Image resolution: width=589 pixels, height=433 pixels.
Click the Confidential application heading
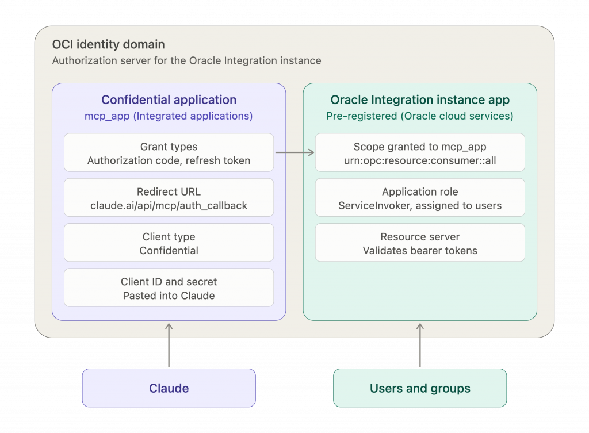click(x=169, y=100)
